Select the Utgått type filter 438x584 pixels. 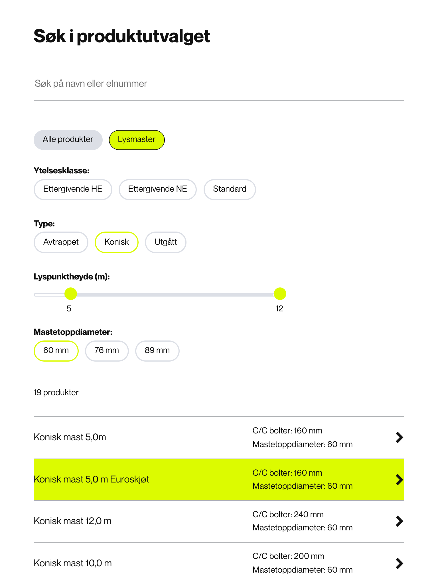click(x=165, y=242)
